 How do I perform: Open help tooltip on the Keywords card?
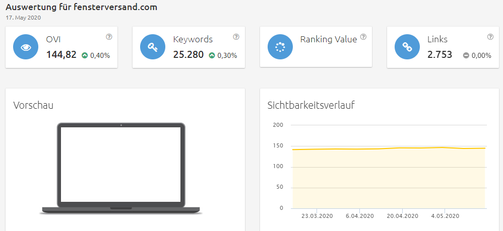(x=236, y=37)
